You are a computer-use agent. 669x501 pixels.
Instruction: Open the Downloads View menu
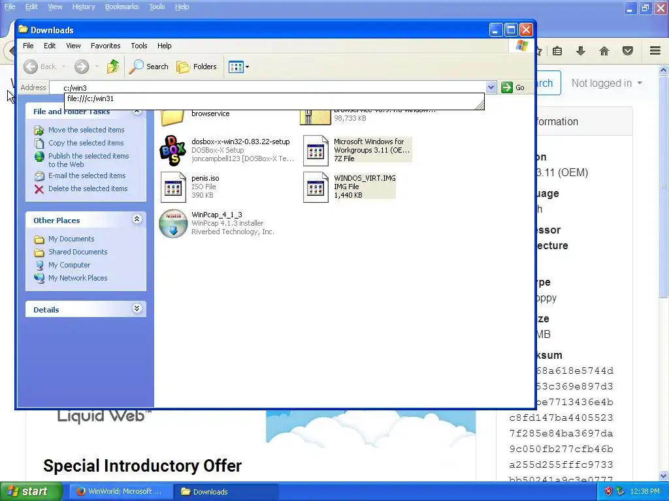click(x=73, y=46)
